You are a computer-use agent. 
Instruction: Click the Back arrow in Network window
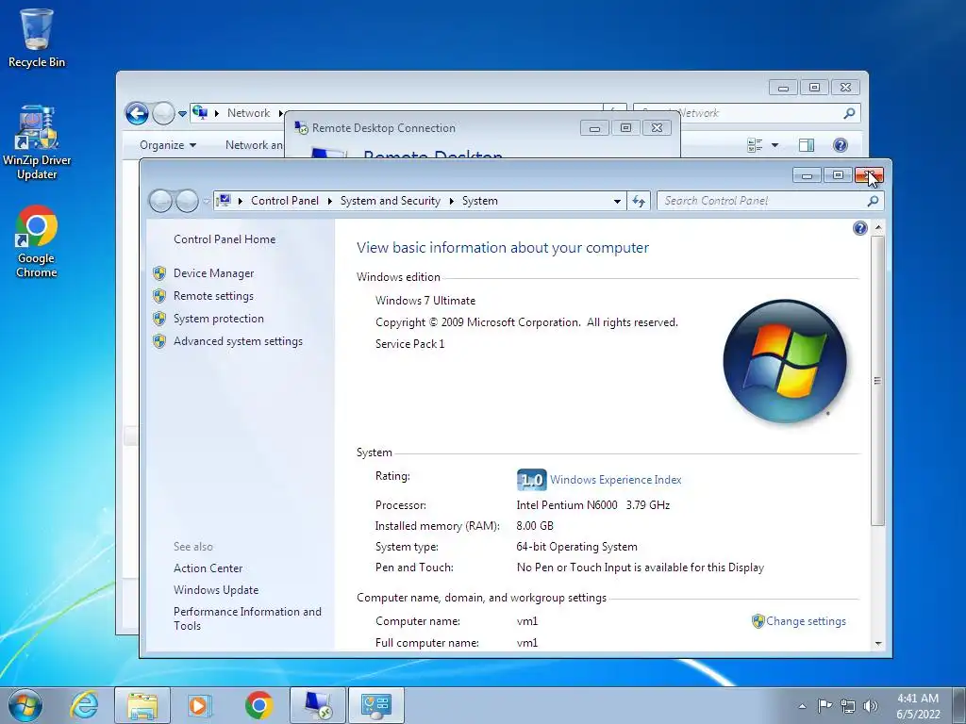tap(137, 113)
